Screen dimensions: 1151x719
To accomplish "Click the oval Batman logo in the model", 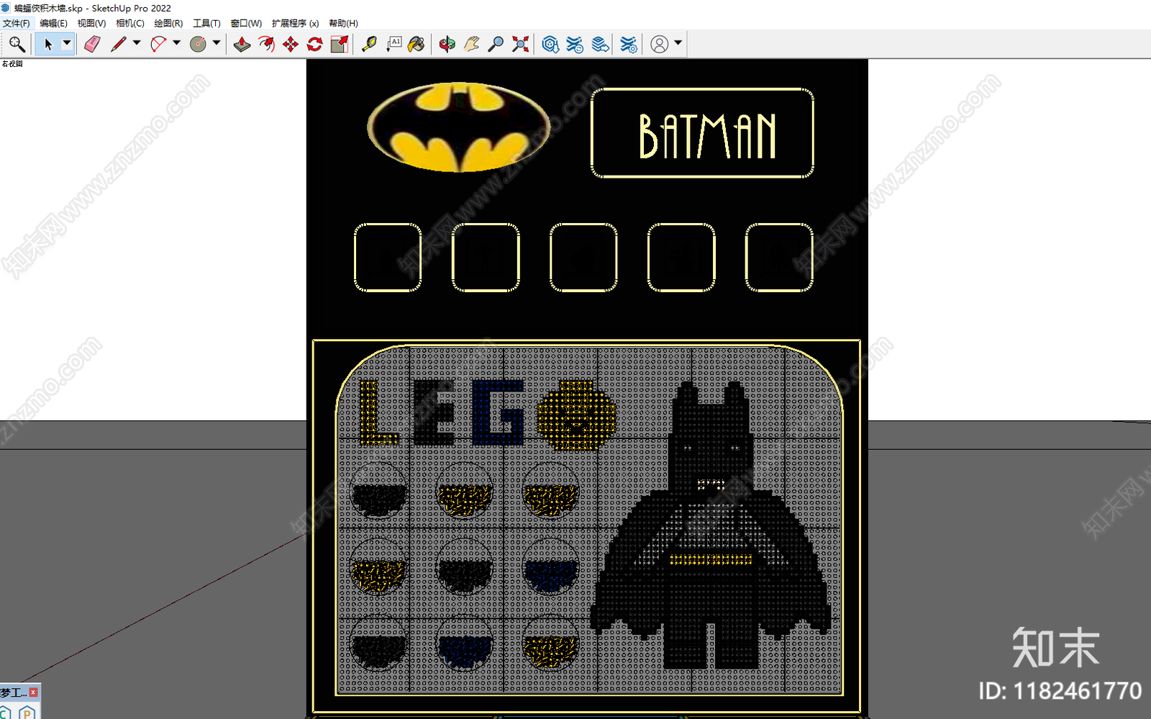I will pyautogui.click(x=458, y=127).
